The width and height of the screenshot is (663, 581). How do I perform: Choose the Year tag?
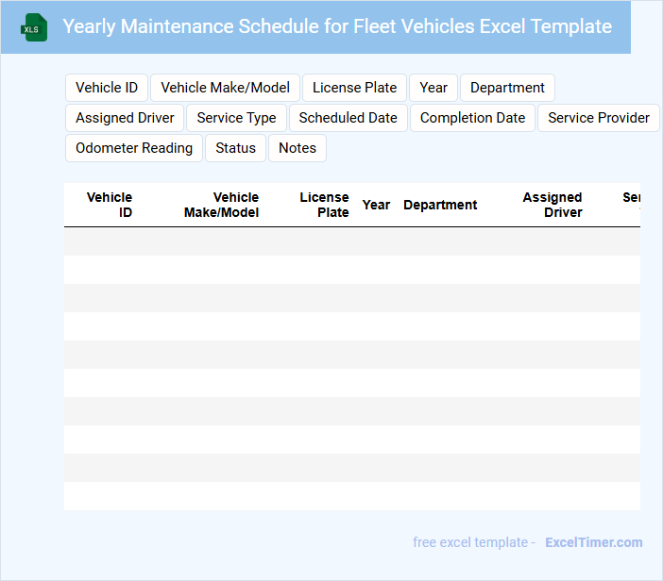[x=433, y=88]
